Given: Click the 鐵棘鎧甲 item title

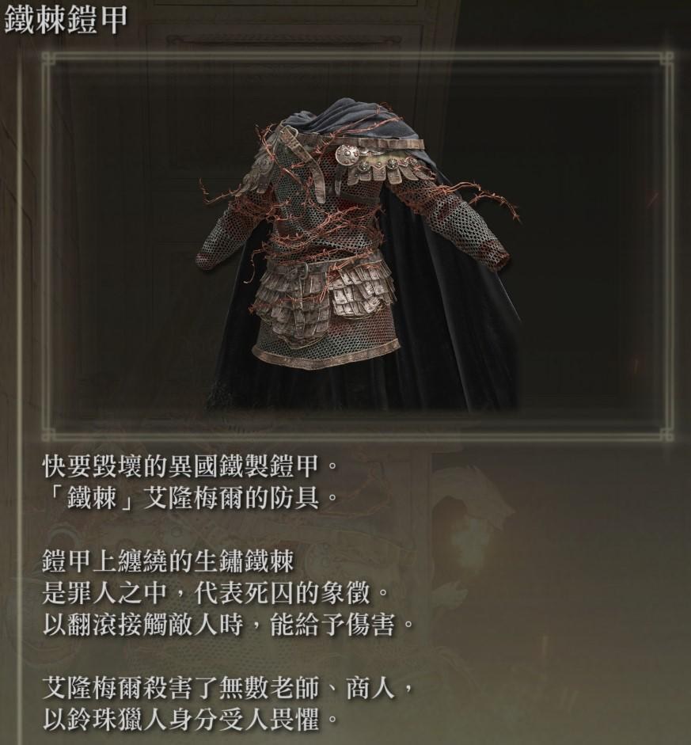Looking at the screenshot, I should (x=66, y=20).
